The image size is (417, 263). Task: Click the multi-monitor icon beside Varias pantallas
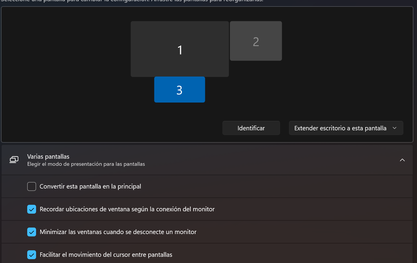(14, 160)
